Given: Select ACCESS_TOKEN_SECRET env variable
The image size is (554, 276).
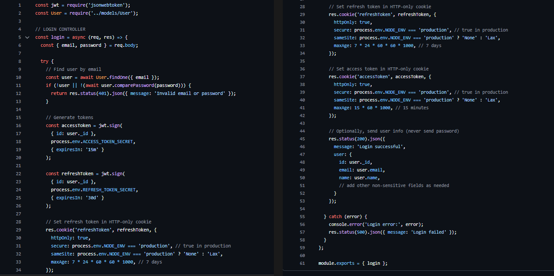Looking at the screenshot, I should pyautogui.click(x=107, y=142).
